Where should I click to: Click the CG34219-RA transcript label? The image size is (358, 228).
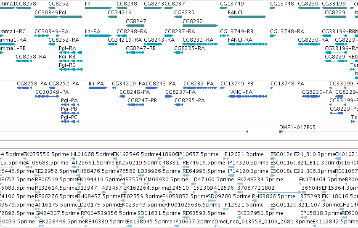125,40
